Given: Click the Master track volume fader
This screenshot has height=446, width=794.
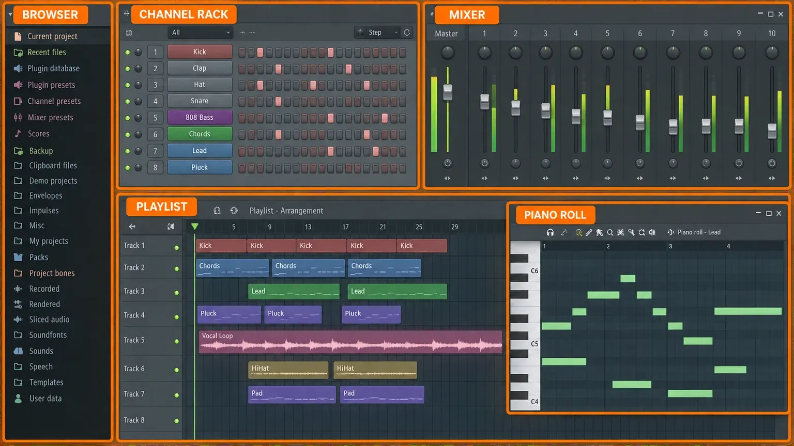Looking at the screenshot, I should pyautogui.click(x=448, y=92).
